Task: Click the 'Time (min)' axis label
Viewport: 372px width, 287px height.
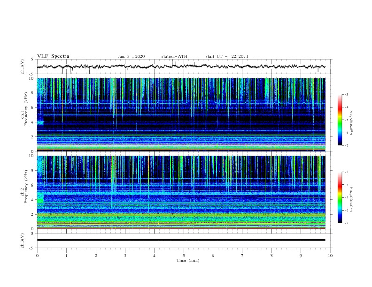Action: coord(188,260)
